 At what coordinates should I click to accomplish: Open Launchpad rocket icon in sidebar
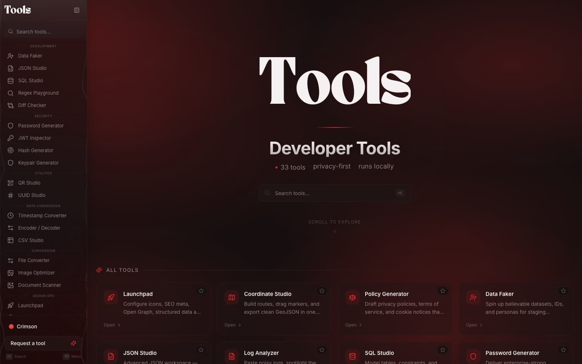[x=11, y=305]
